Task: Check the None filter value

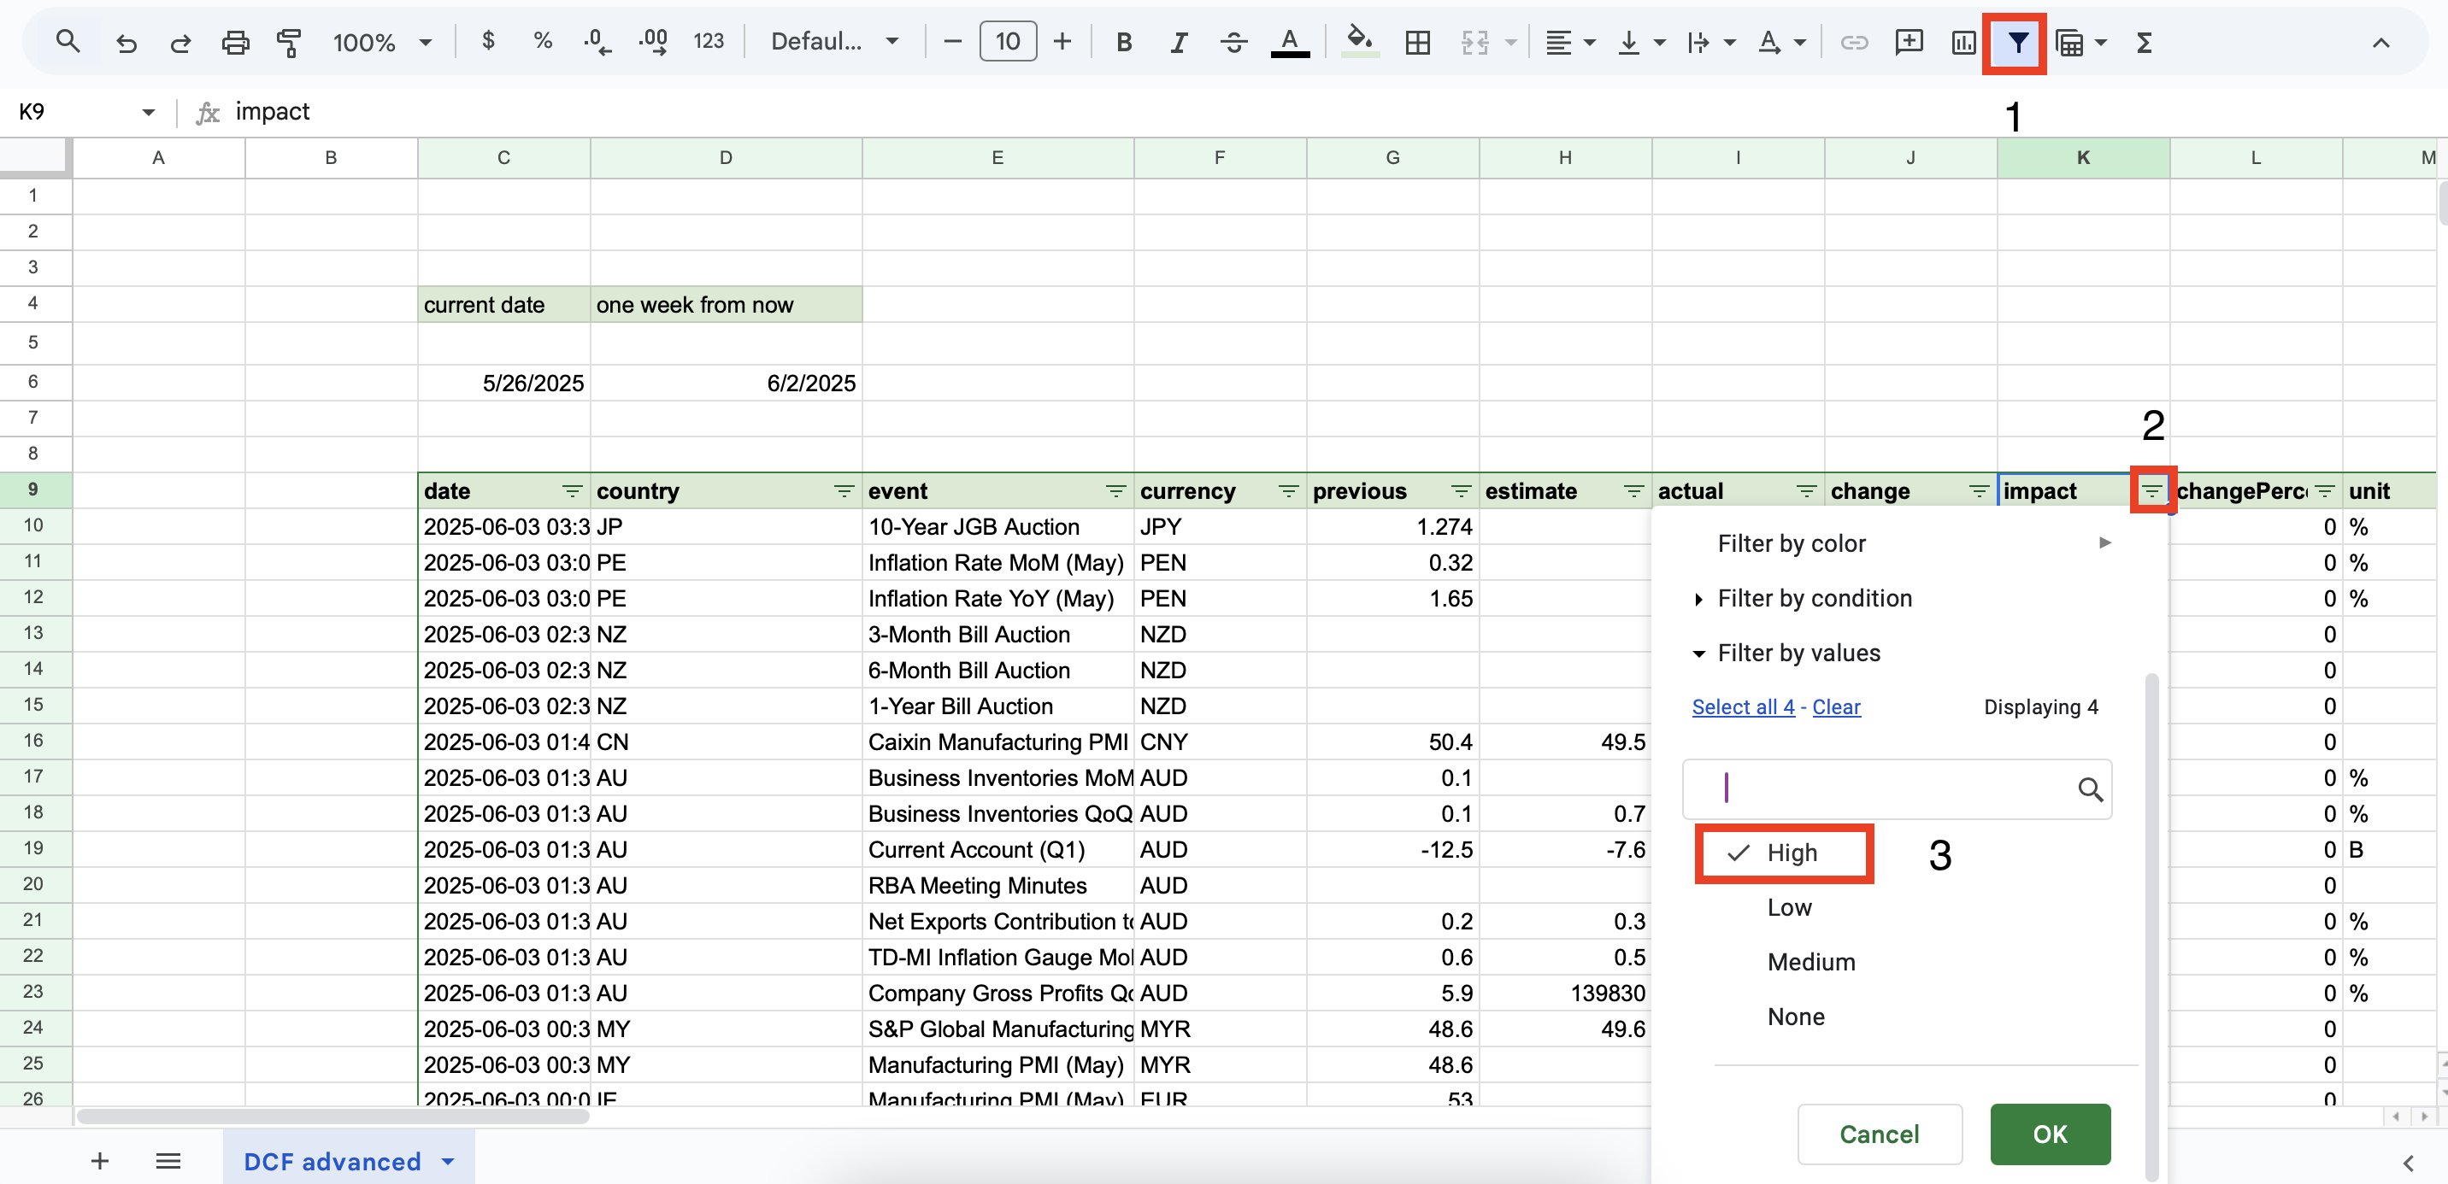Action: (x=1795, y=1017)
